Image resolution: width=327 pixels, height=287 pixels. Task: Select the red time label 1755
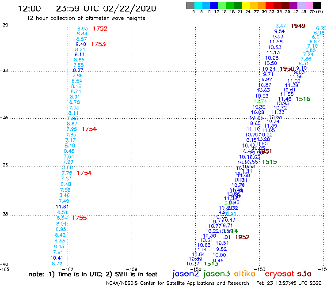pyautogui.click(x=80, y=218)
